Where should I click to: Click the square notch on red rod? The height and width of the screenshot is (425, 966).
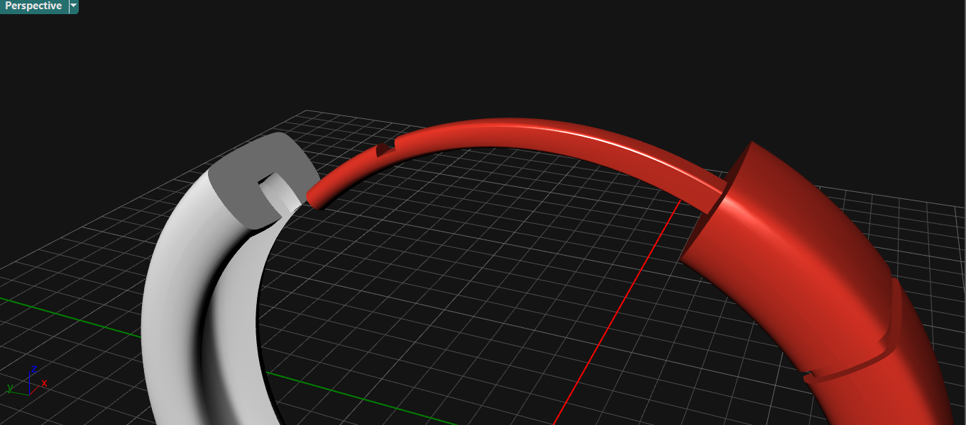tap(385, 149)
